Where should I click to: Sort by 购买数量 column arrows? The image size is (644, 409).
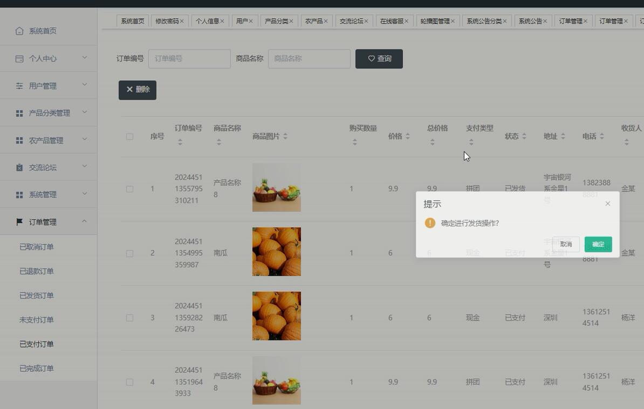pyautogui.click(x=354, y=142)
